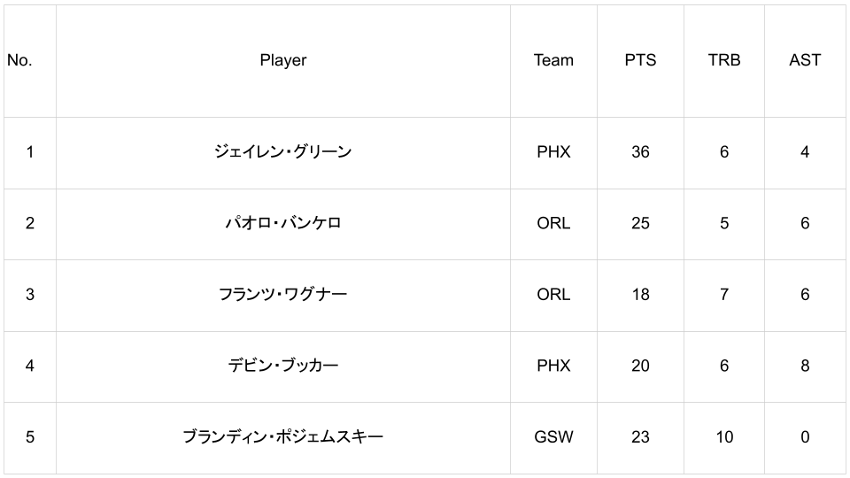Click the 0 assists cell
Viewport: 850px width, 478px height.
(x=805, y=437)
